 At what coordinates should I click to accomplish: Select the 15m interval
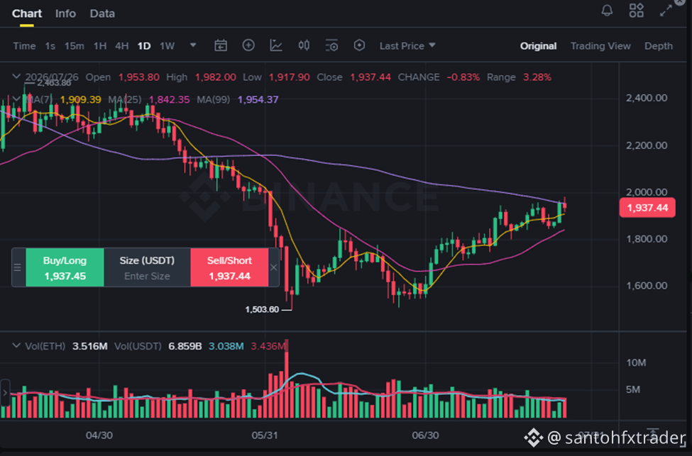coord(74,46)
